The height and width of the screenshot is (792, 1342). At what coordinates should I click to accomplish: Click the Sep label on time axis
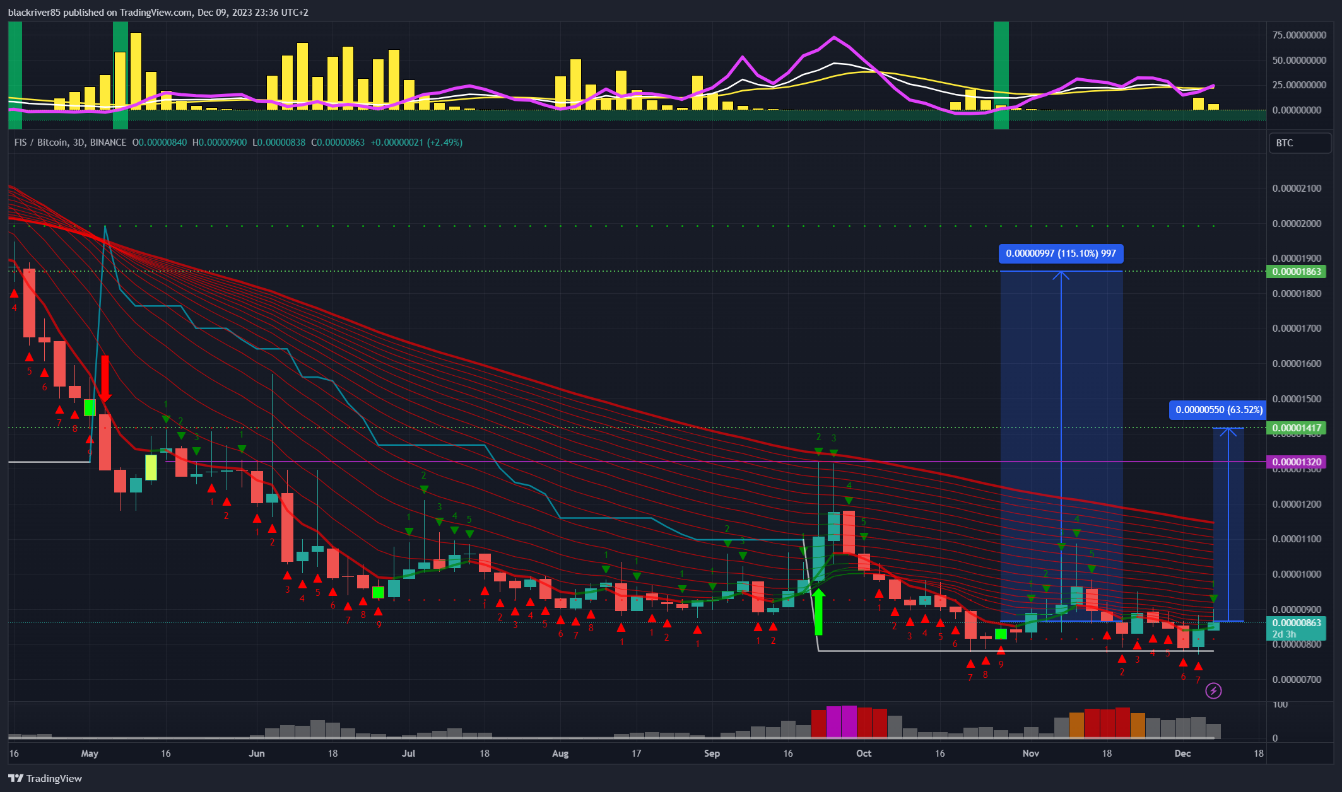[712, 754]
